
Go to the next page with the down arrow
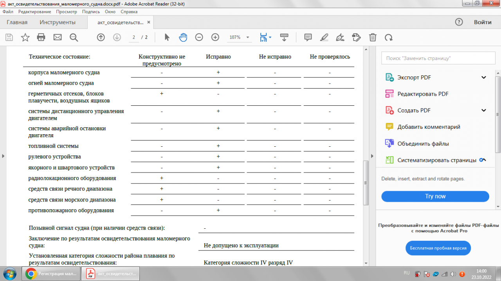pos(117,37)
